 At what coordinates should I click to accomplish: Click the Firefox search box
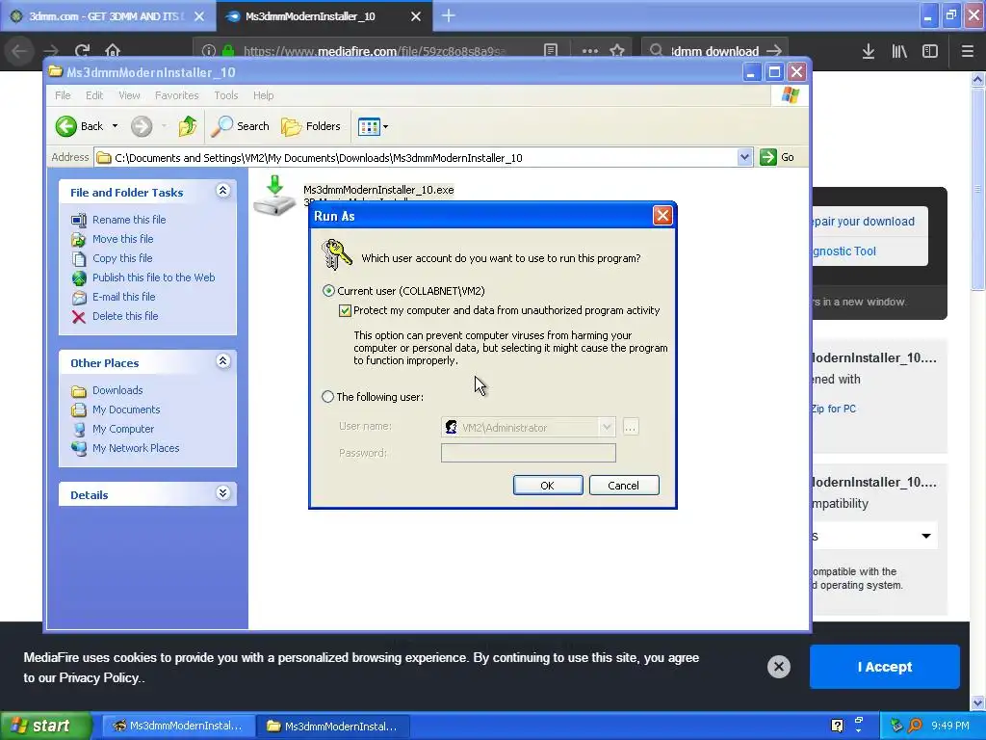715,51
